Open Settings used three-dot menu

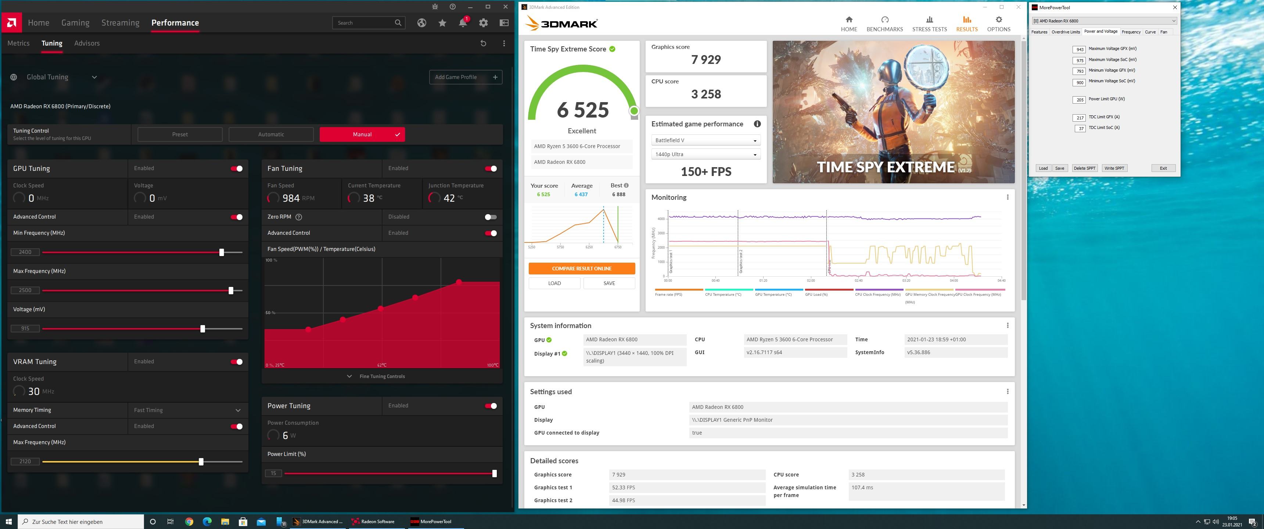point(1008,392)
